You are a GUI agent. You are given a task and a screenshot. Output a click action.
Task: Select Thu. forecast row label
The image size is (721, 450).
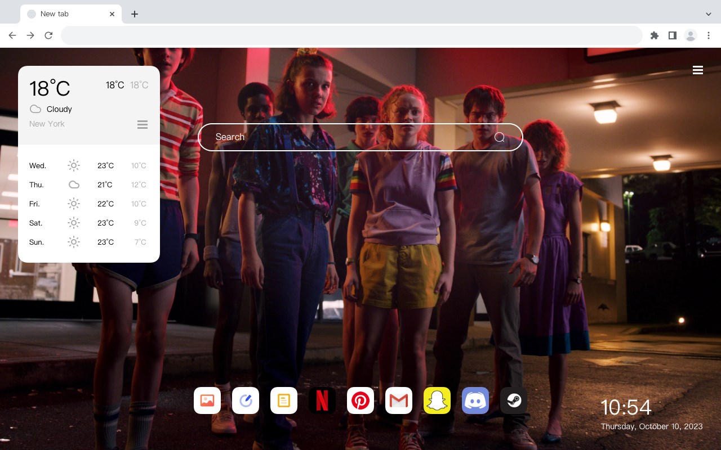pyautogui.click(x=37, y=185)
